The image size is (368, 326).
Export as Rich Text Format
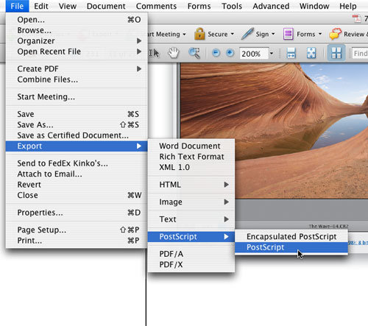click(191, 157)
